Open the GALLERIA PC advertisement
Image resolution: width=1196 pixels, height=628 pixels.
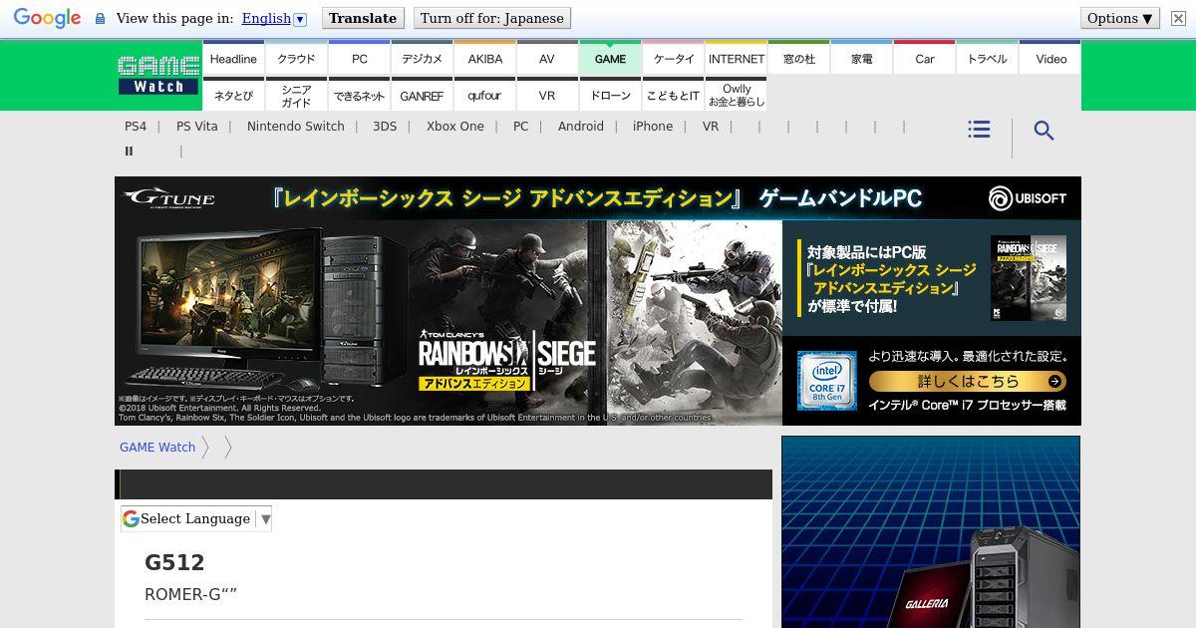coord(930,532)
